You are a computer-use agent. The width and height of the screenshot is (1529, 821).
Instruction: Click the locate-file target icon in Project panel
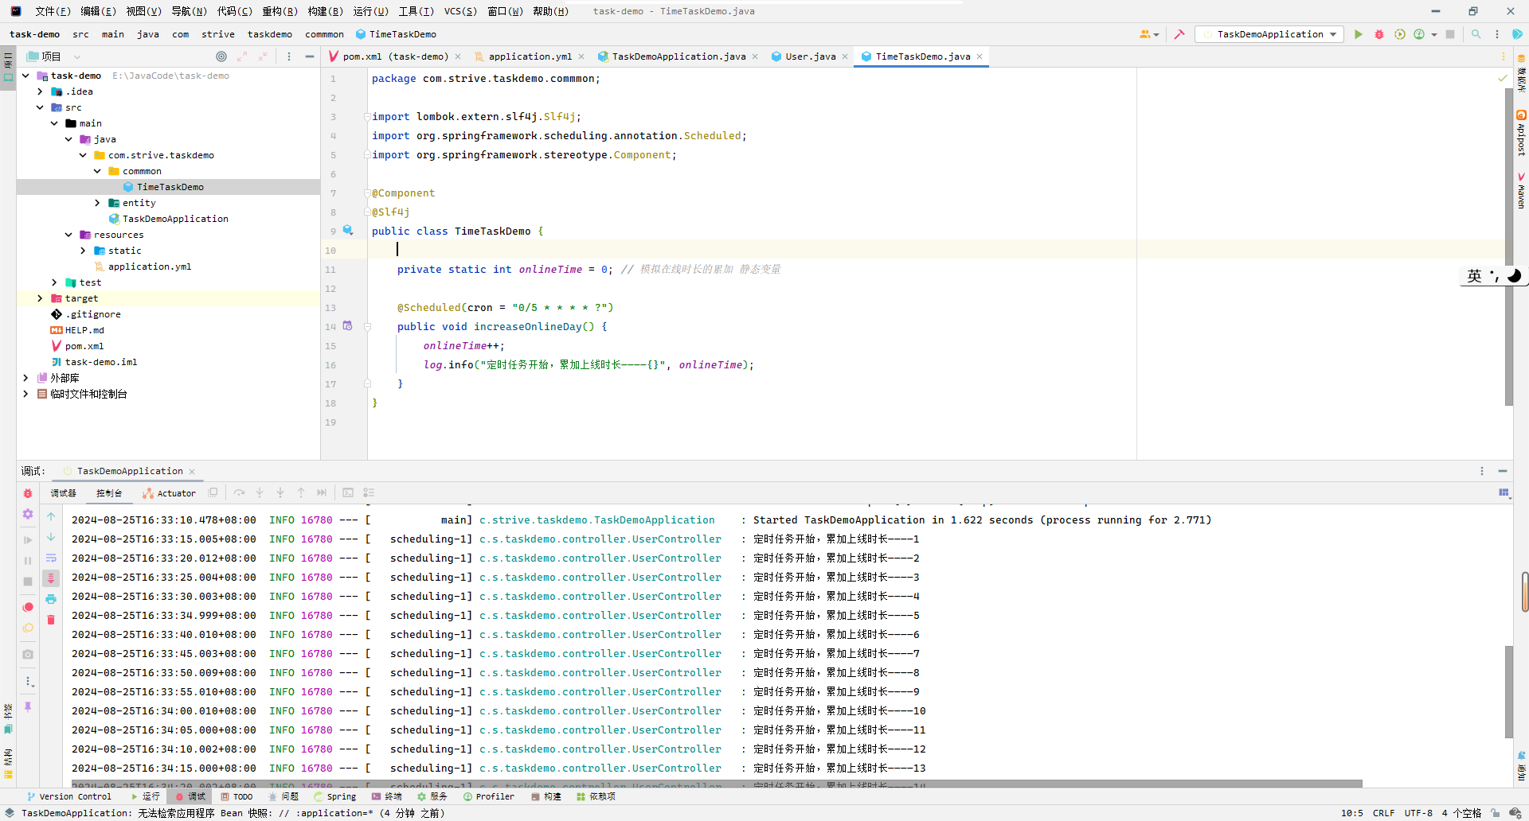[221, 56]
